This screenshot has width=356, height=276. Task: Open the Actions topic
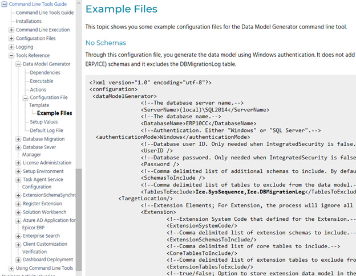pos(38,90)
